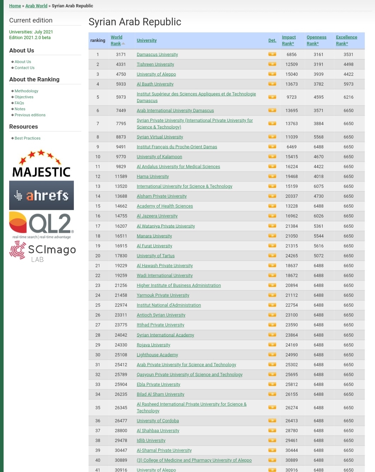Open Objectives sidebar link

click(x=24, y=97)
